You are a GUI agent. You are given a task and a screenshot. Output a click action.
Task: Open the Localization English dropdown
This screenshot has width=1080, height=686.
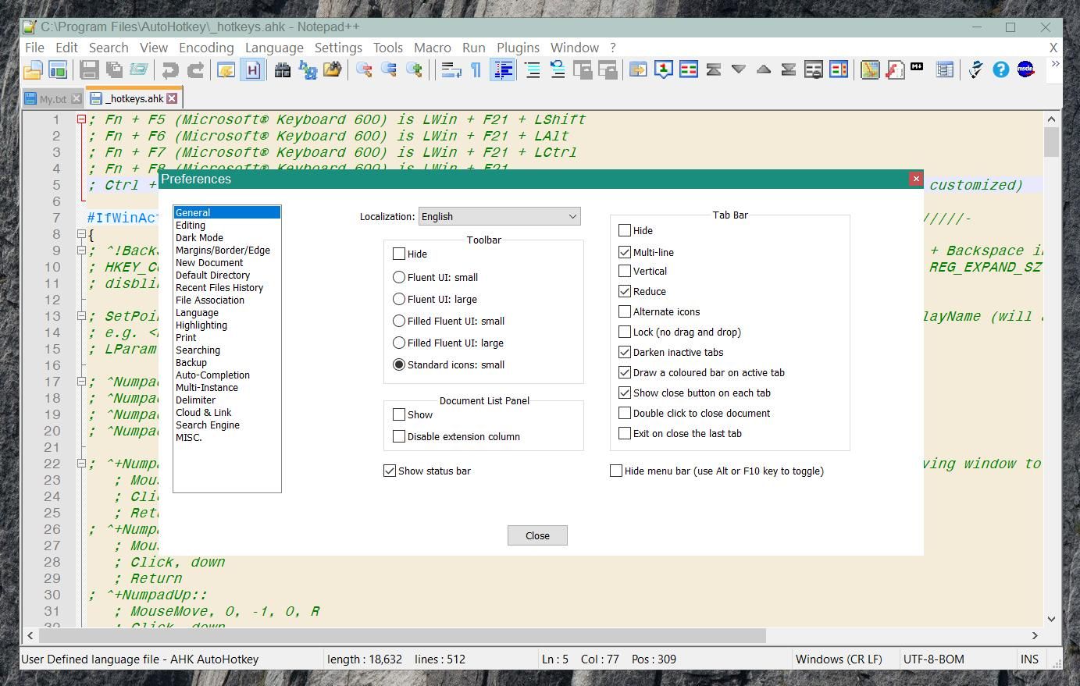point(500,216)
